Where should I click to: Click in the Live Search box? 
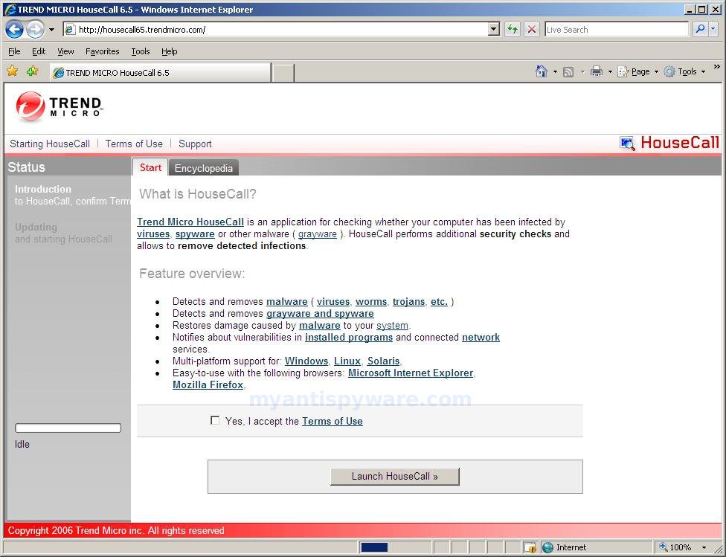[x=616, y=30]
